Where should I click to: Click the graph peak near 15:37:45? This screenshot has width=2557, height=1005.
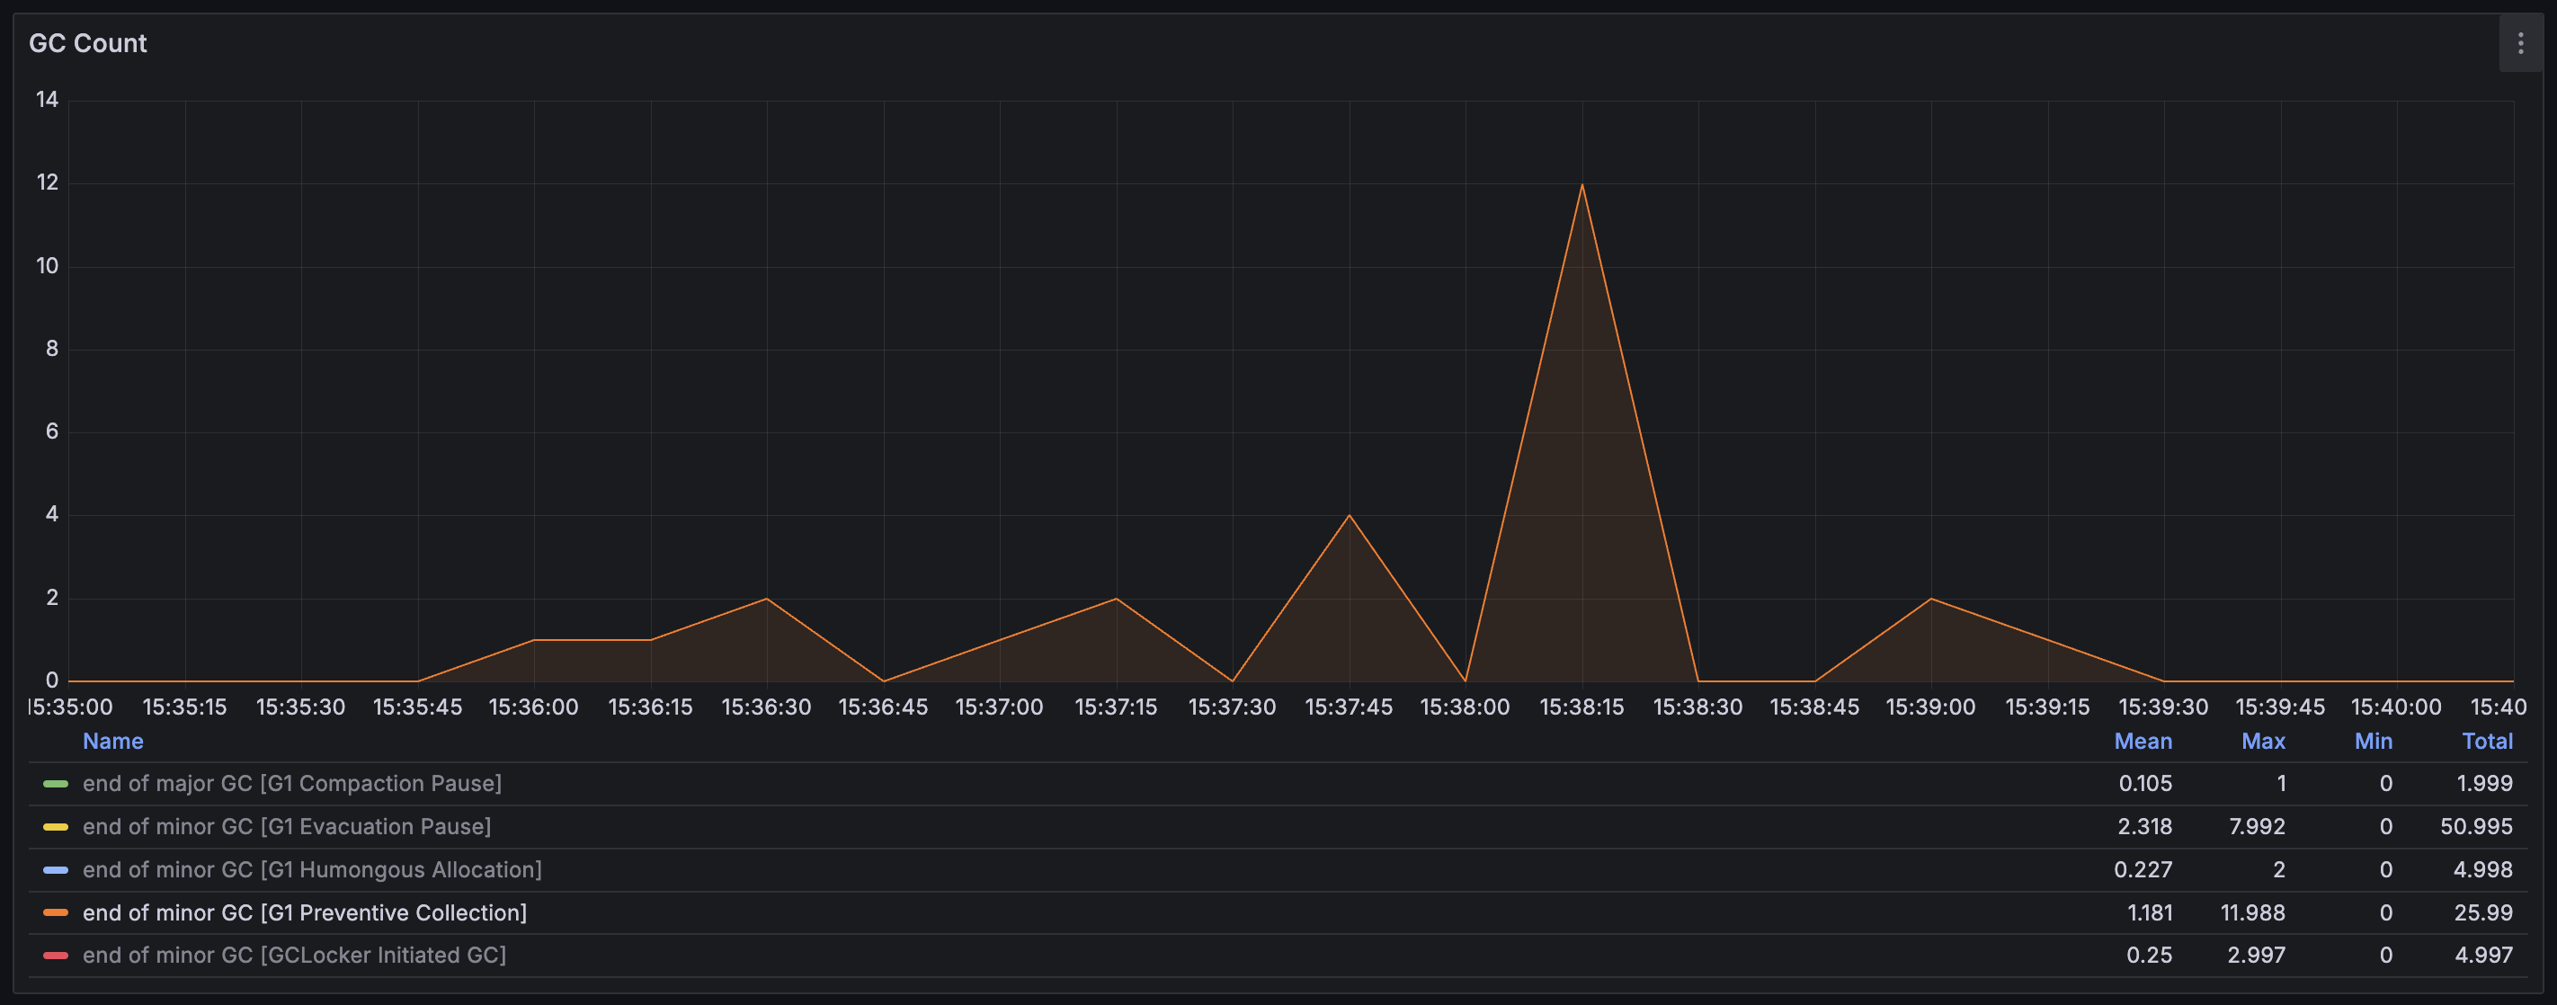coord(1349,515)
